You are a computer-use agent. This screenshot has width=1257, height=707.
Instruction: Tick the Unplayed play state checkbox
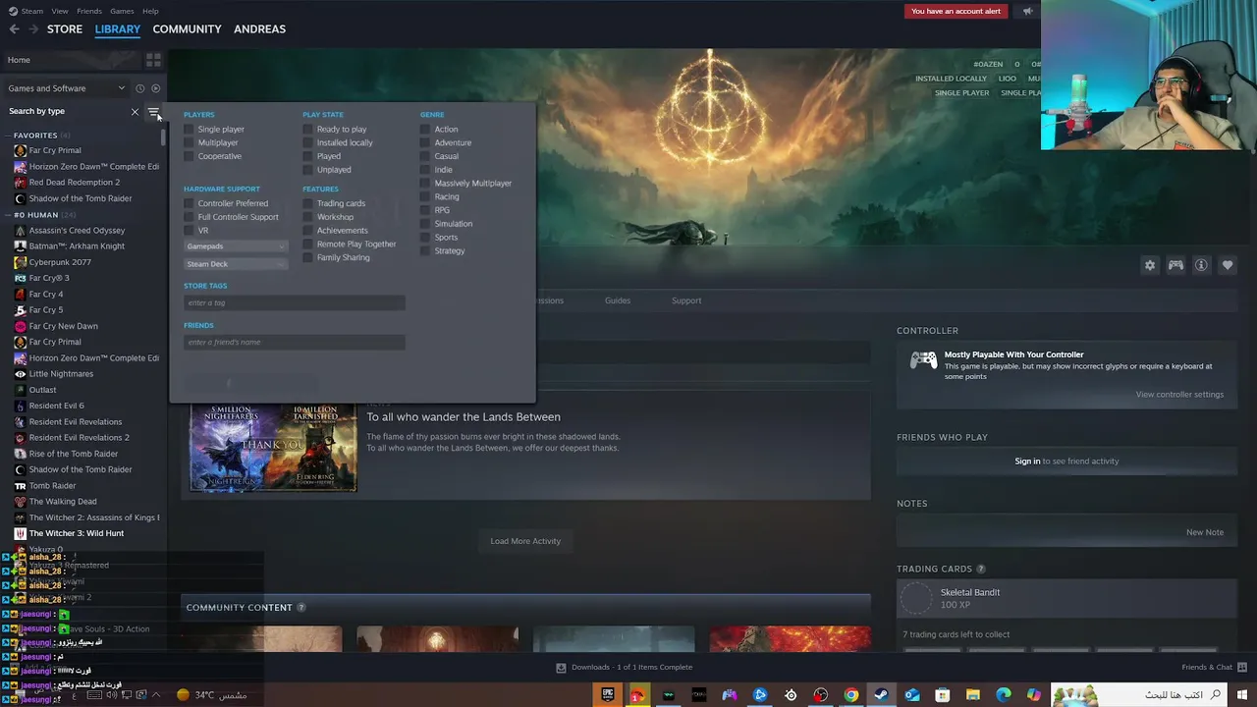(308, 170)
